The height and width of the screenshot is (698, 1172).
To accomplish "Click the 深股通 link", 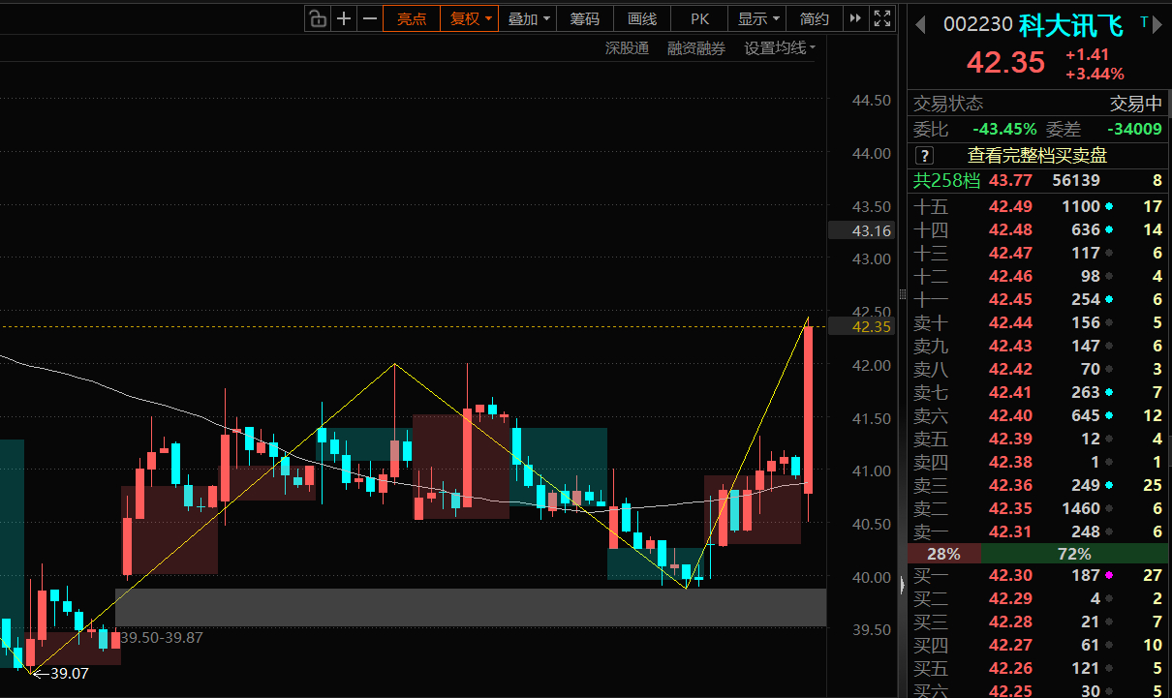I will [627, 47].
